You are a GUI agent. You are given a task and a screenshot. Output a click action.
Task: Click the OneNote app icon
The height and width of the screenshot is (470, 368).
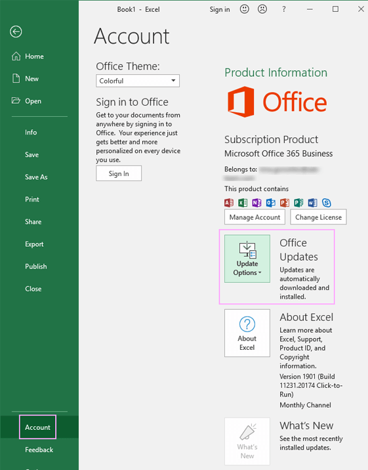tap(256, 203)
